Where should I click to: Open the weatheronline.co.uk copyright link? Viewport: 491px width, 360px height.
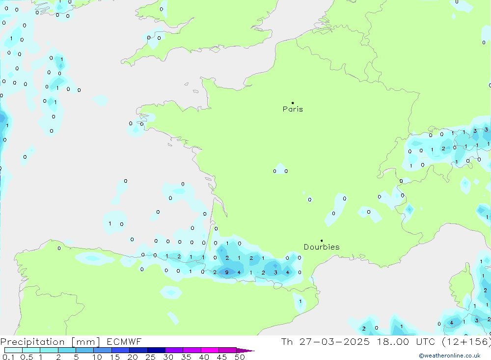click(x=450, y=356)
